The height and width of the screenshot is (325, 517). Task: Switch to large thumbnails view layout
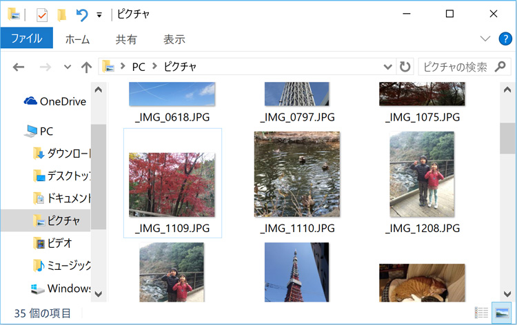503,313
